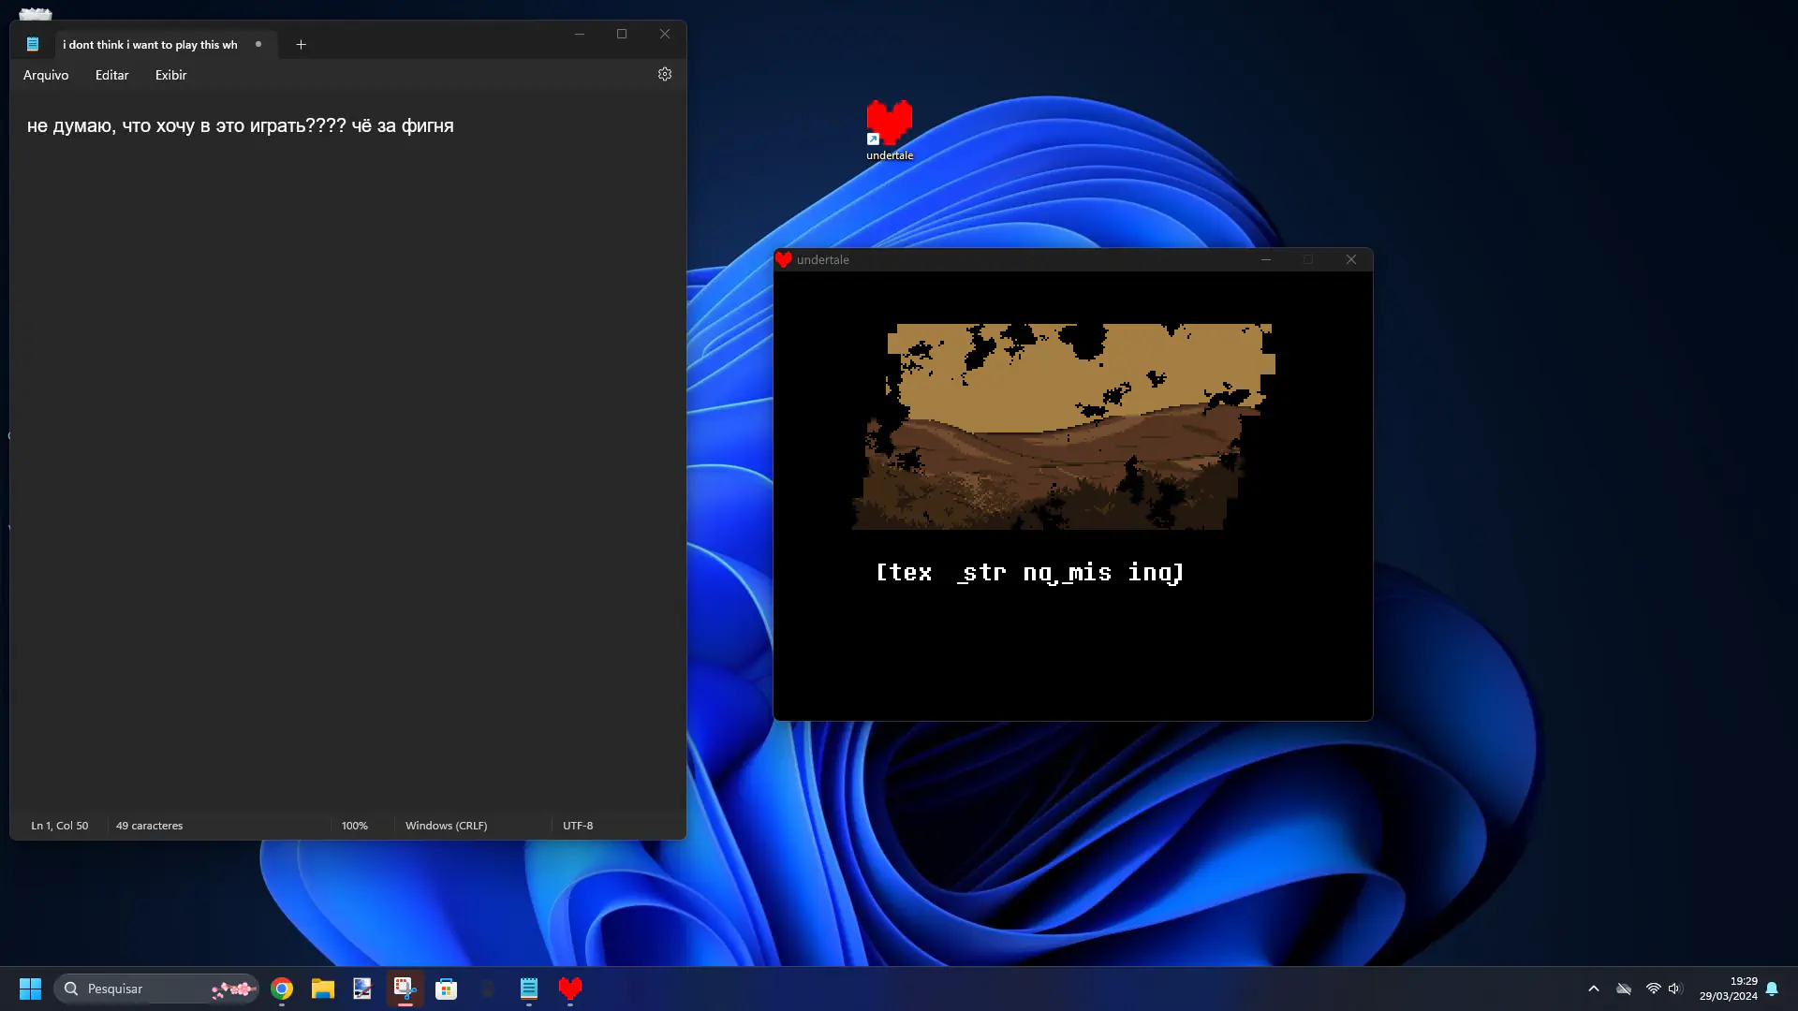Open Microsoft Store from taskbar

click(x=446, y=989)
